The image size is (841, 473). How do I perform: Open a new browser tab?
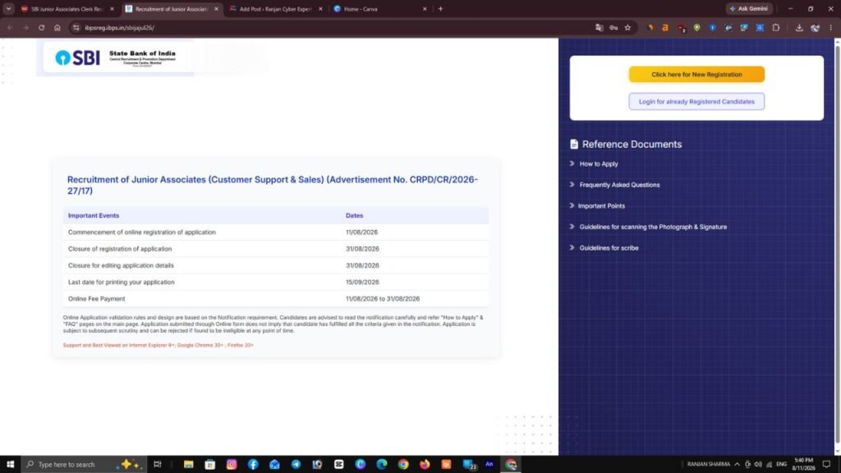440,8
